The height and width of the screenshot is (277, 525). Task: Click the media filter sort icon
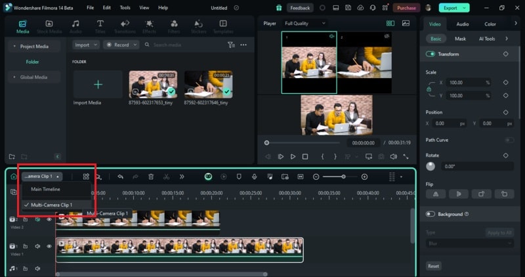pyautogui.click(x=231, y=45)
